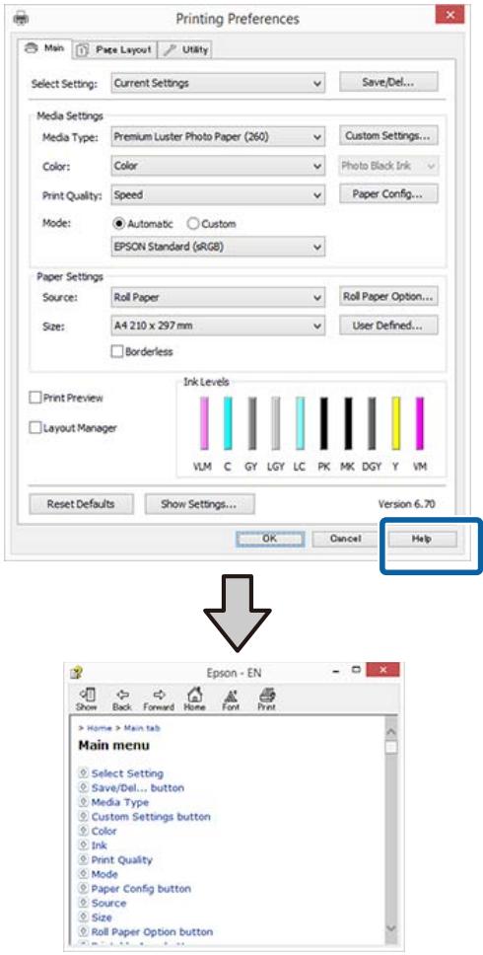
Task: Click Main tab breadcrumb link in help
Action: pyautogui.click(x=142, y=728)
